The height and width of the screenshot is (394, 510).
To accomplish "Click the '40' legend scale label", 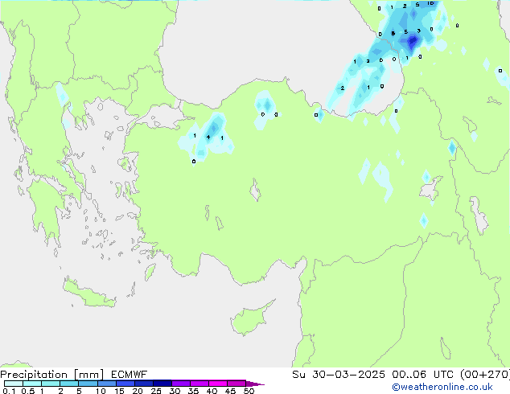I will pyautogui.click(x=212, y=391).
